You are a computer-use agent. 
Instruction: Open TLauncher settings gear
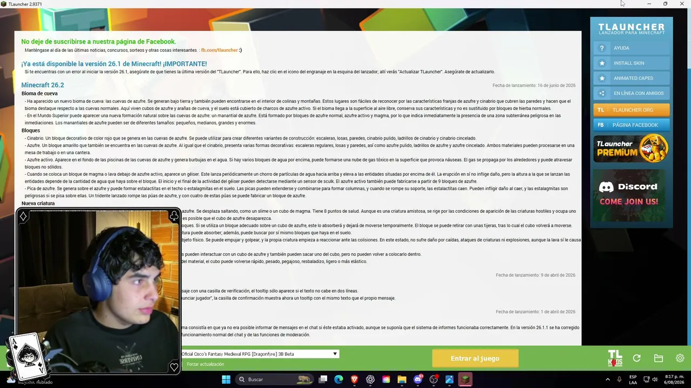click(x=680, y=358)
